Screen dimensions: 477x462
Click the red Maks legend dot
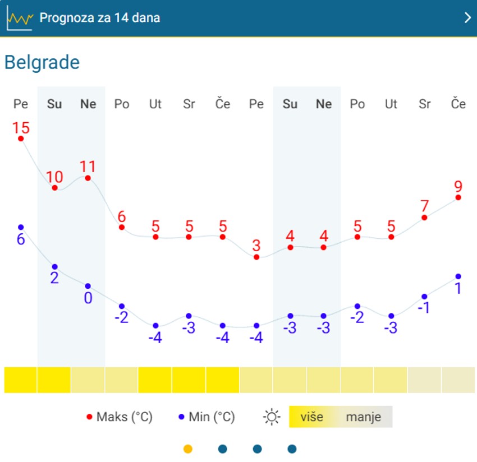point(89,417)
